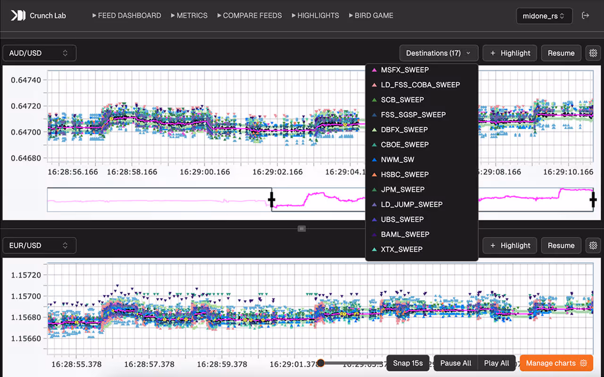This screenshot has width=604, height=377.
Task: Click the SCB_SWEEP green triangle marker
Action: (374, 100)
